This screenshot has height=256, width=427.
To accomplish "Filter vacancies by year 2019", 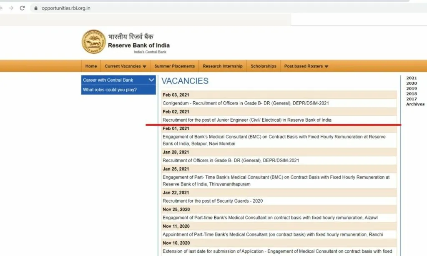I will (412, 88).
